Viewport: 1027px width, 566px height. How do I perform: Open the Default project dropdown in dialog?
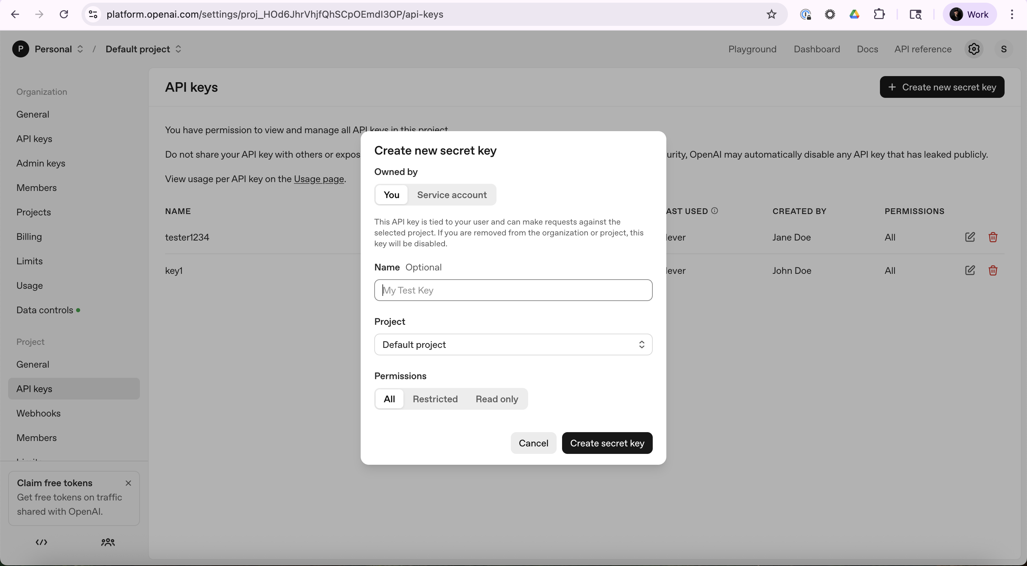click(x=513, y=344)
